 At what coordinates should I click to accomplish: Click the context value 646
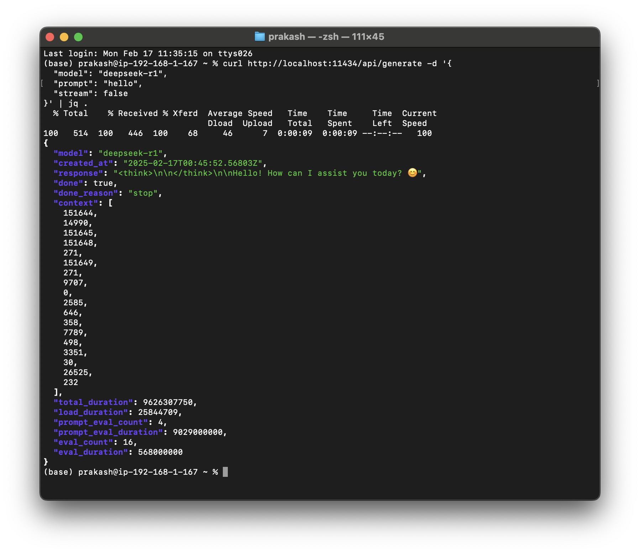(x=71, y=313)
